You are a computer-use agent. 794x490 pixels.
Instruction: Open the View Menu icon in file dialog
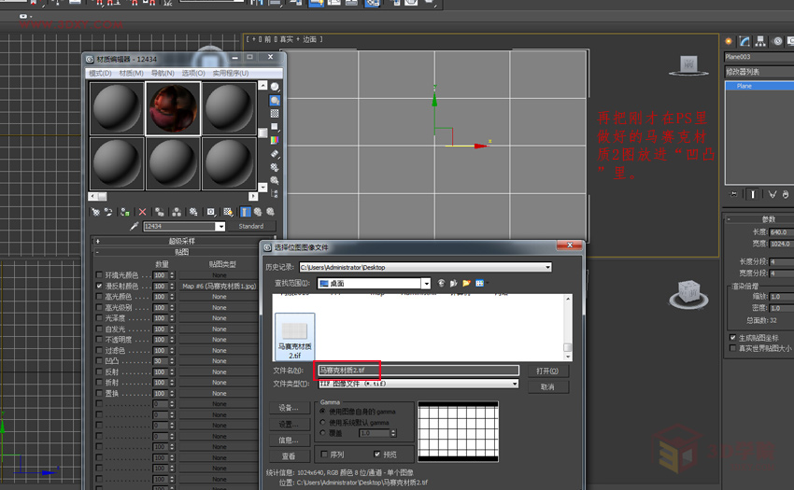point(480,284)
